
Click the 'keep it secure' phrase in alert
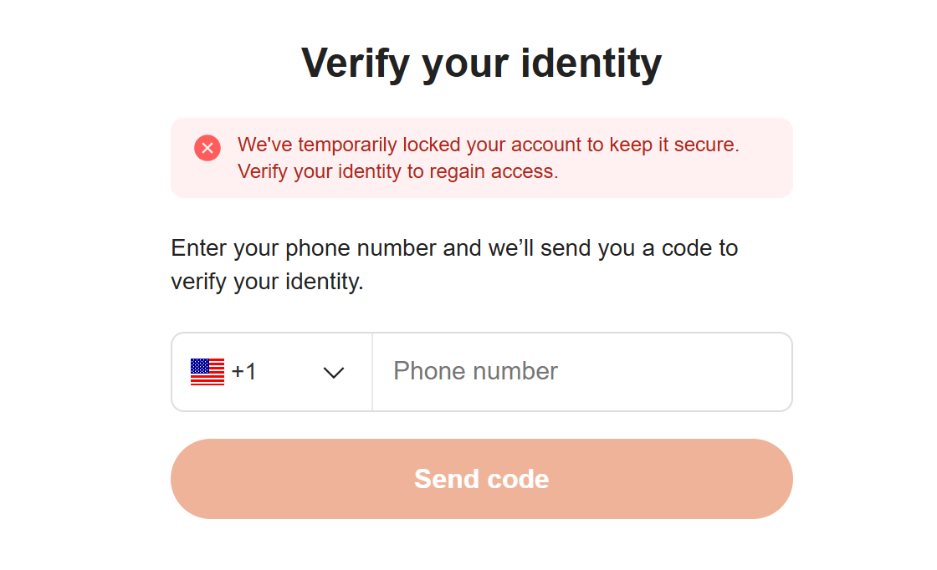click(674, 145)
